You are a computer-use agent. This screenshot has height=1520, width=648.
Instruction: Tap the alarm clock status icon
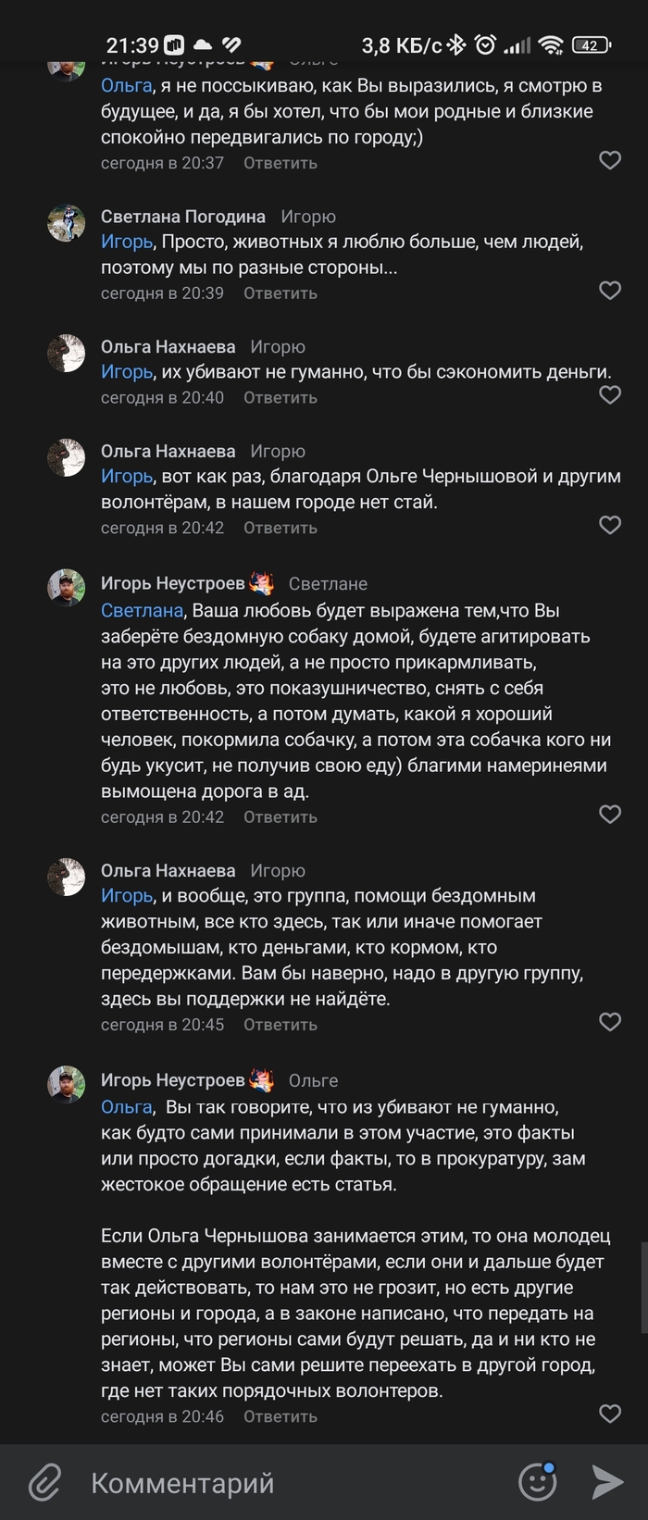[485, 44]
